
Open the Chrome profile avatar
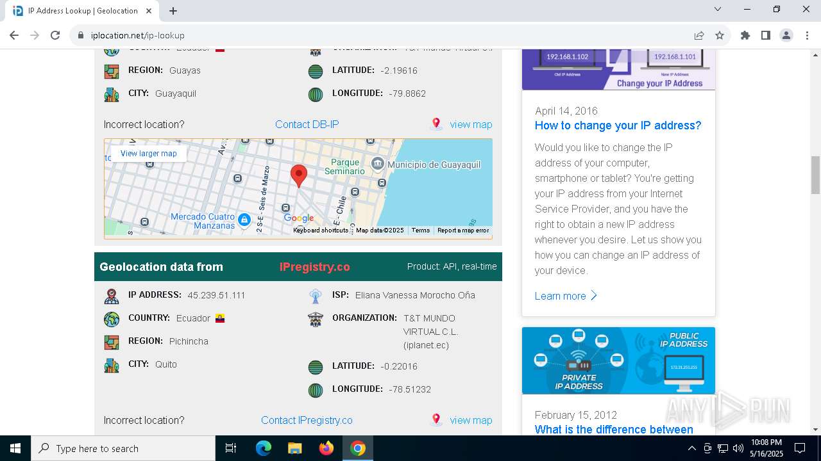786,35
